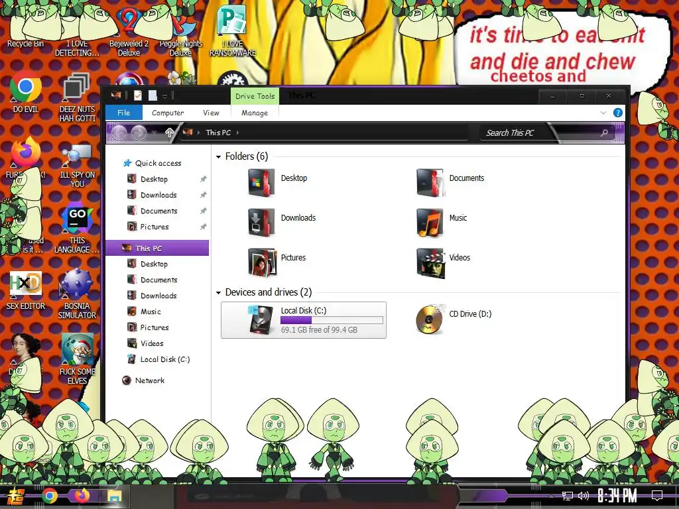Viewport: 679px width, 509px height.
Task: Click the Up arrow navigation button
Action: (x=169, y=133)
